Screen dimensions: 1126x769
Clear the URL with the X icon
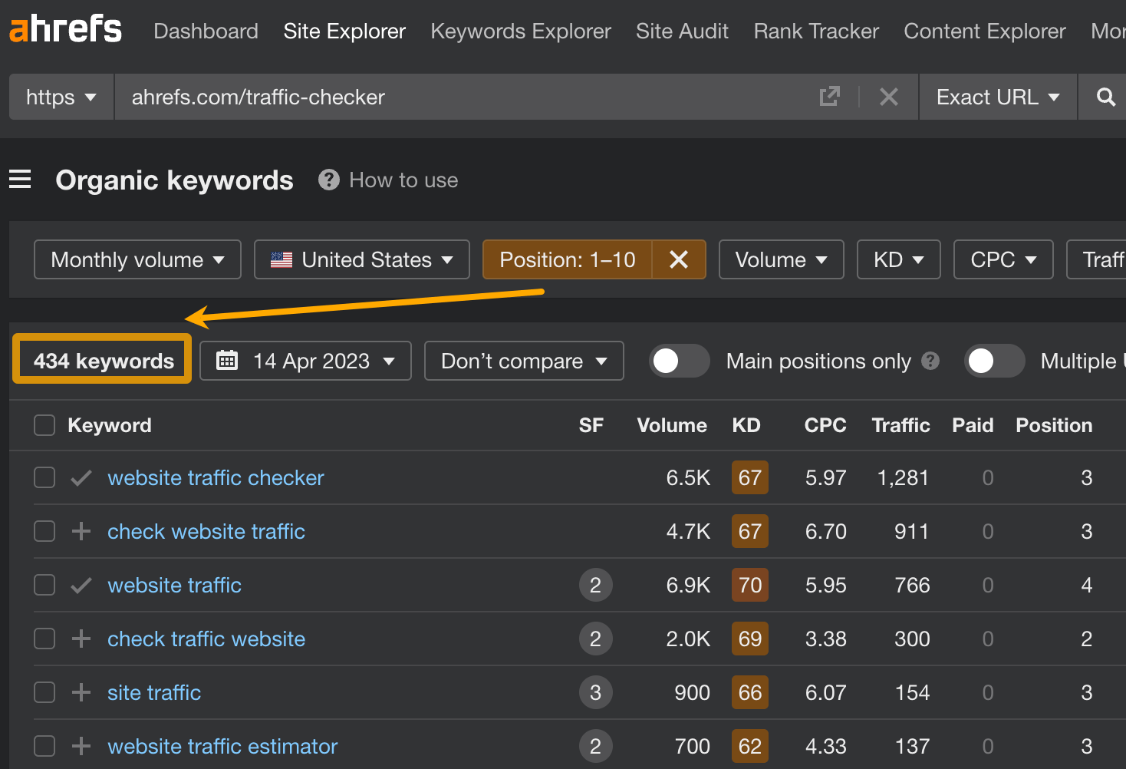coord(888,97)
